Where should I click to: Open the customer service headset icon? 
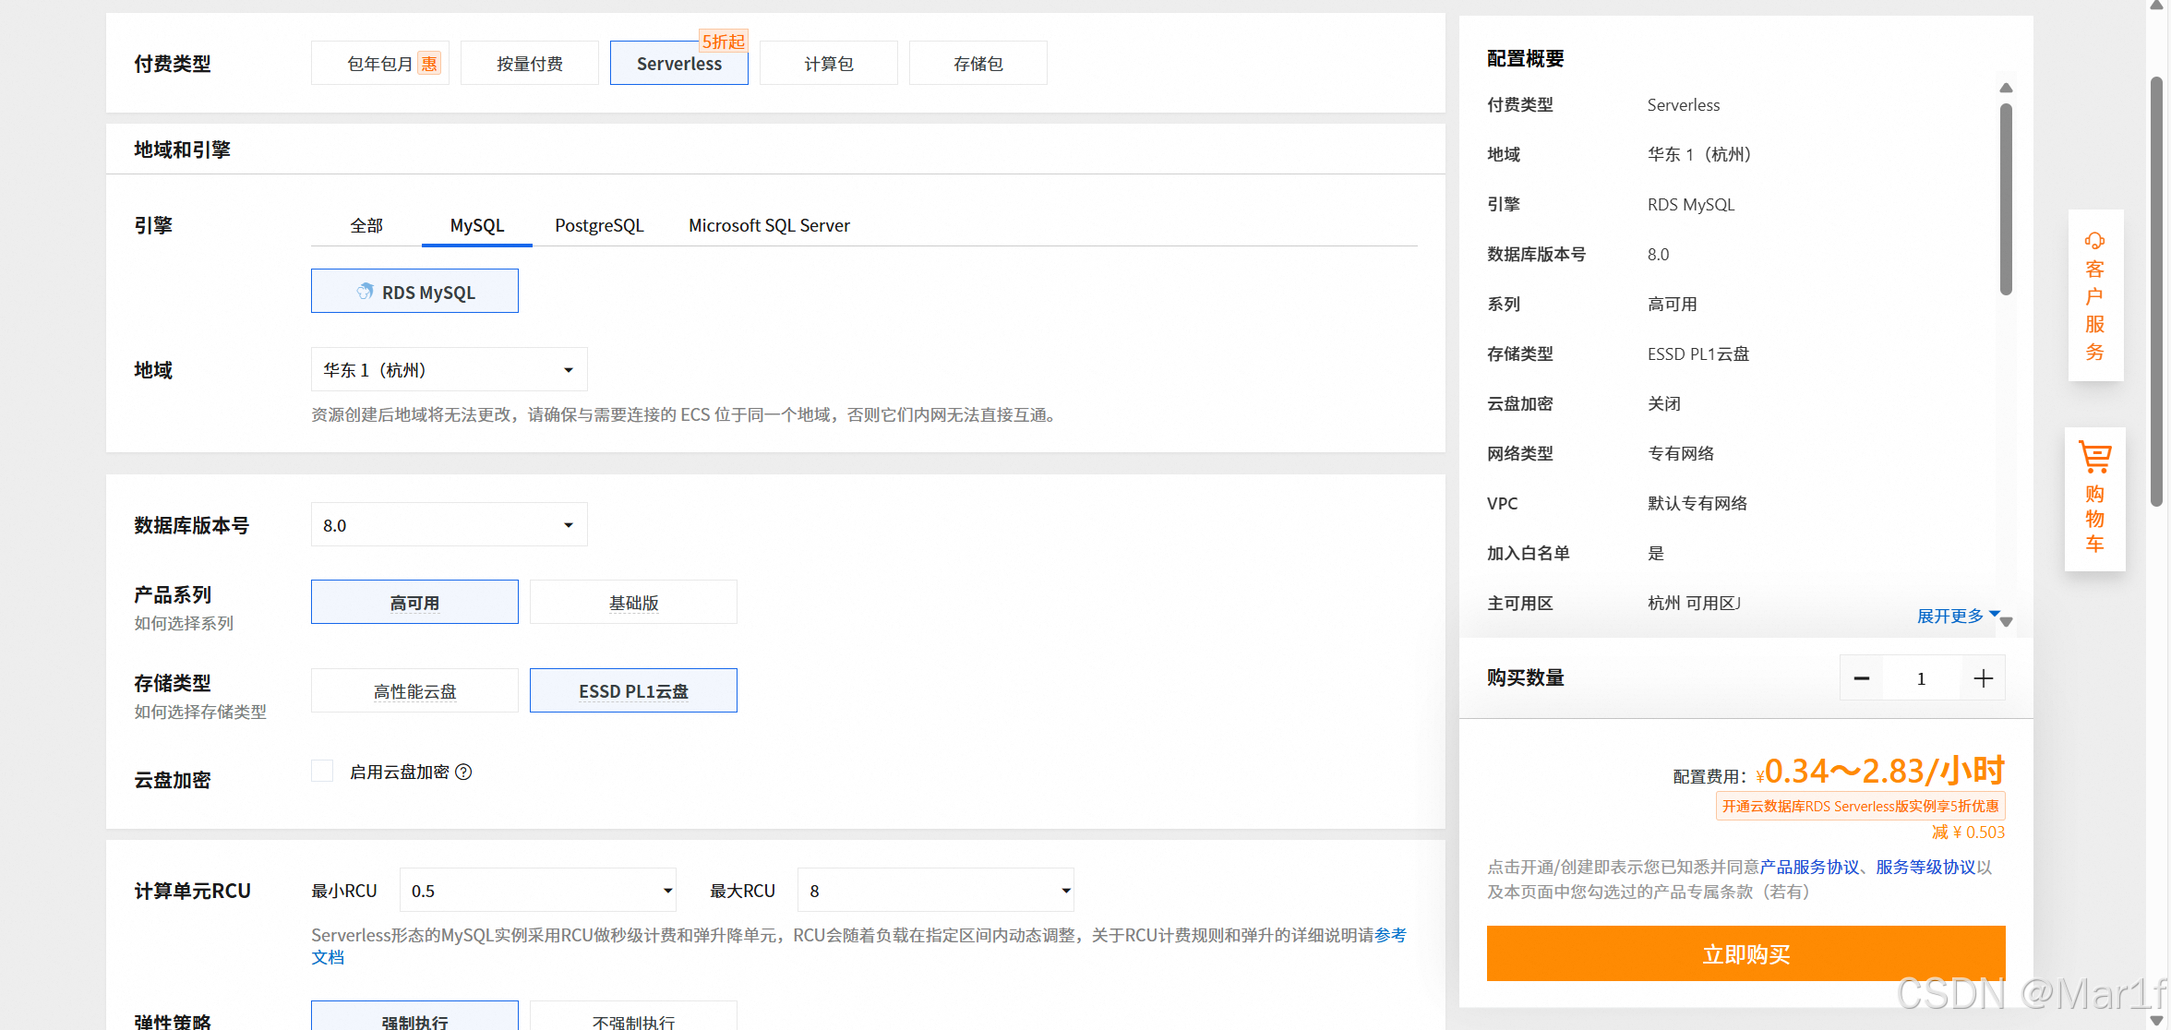tap(2094, 241)
